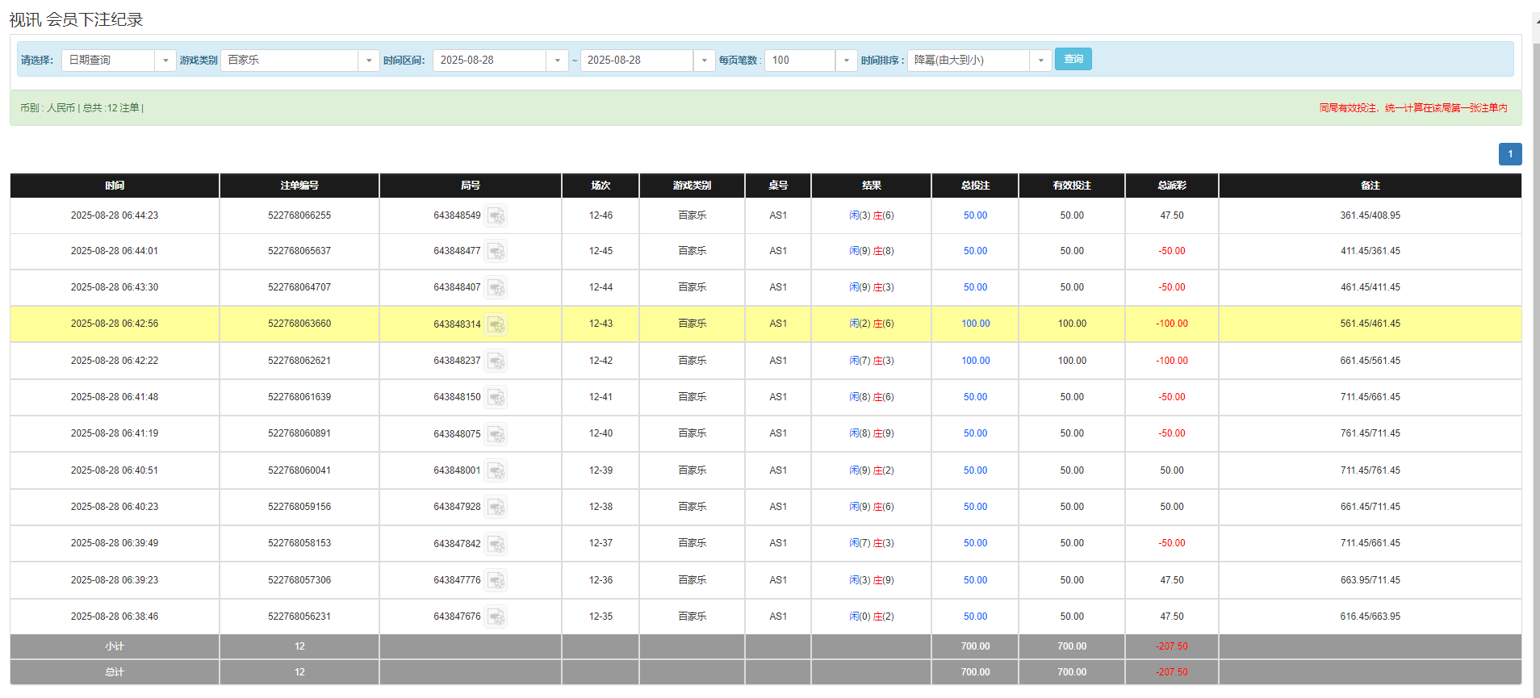Expand the 日期查询 selection dropdown
The width and height of the screenshot is (1540, 698).
[x=165, y=61]
